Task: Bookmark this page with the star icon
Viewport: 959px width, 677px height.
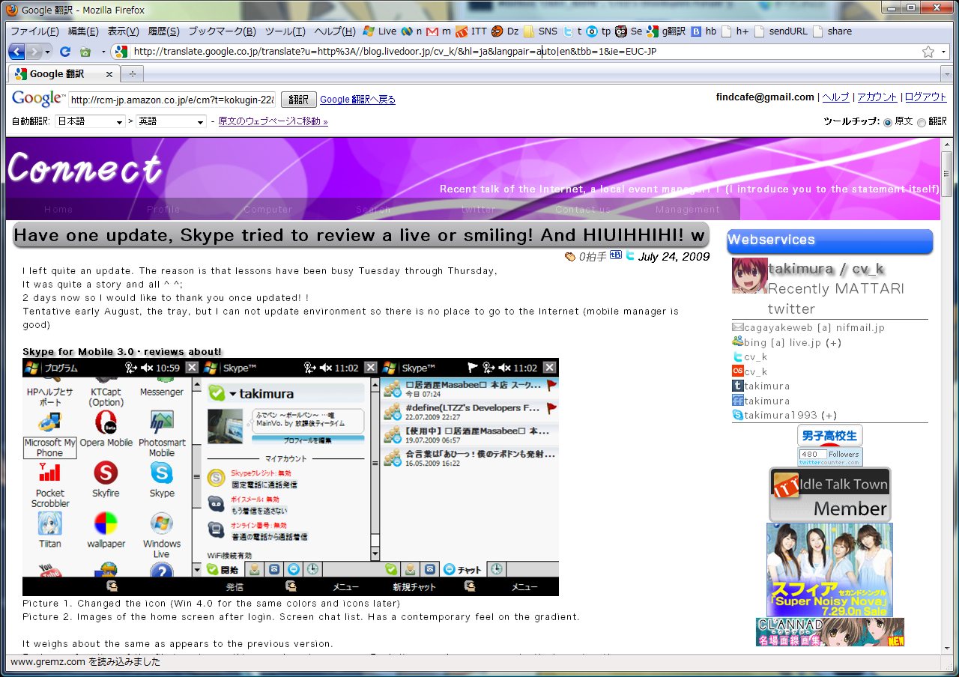Action: coord(928,52)
